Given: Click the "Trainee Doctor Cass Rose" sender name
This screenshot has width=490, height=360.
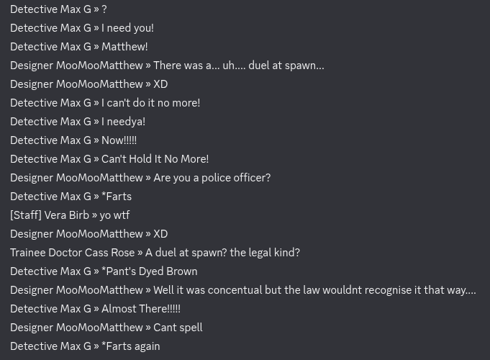Looking at the screenshot, I should [73, 253].
